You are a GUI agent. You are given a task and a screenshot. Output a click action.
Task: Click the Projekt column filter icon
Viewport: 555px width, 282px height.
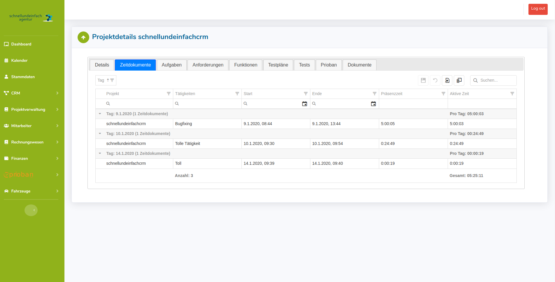coord(169,94)
